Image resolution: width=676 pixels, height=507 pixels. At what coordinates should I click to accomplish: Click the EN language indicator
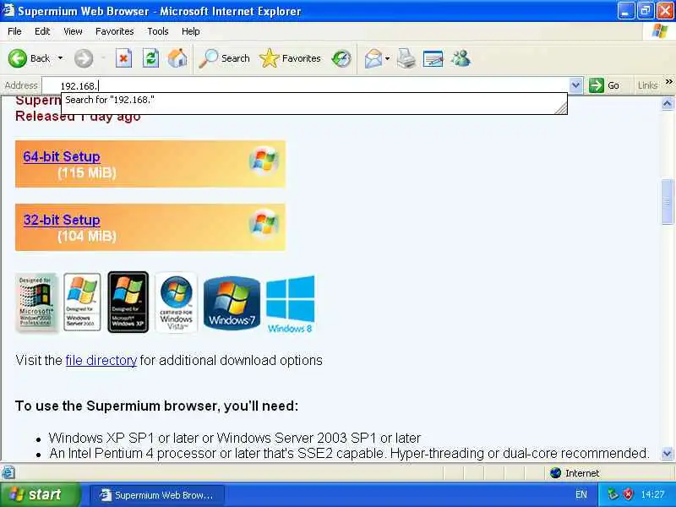[x=581, y=494]
